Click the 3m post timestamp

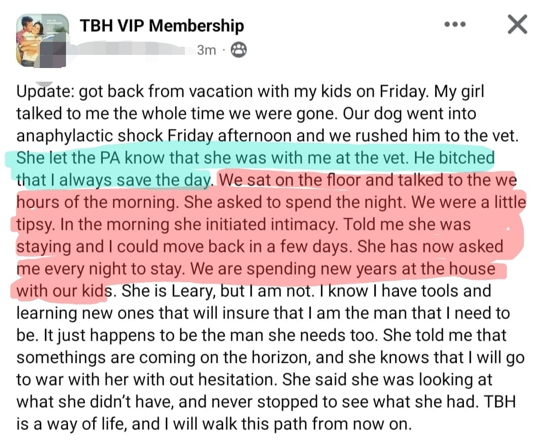pos(207,49)
